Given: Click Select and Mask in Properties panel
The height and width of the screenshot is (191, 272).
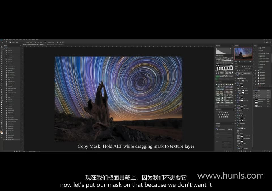Looking at the screenshot, I should coord(227,142).
